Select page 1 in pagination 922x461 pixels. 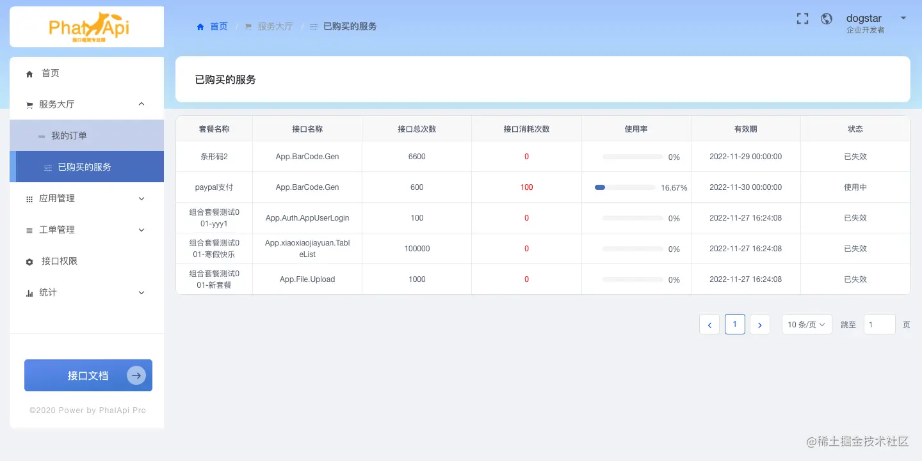(x=734, y=324)
